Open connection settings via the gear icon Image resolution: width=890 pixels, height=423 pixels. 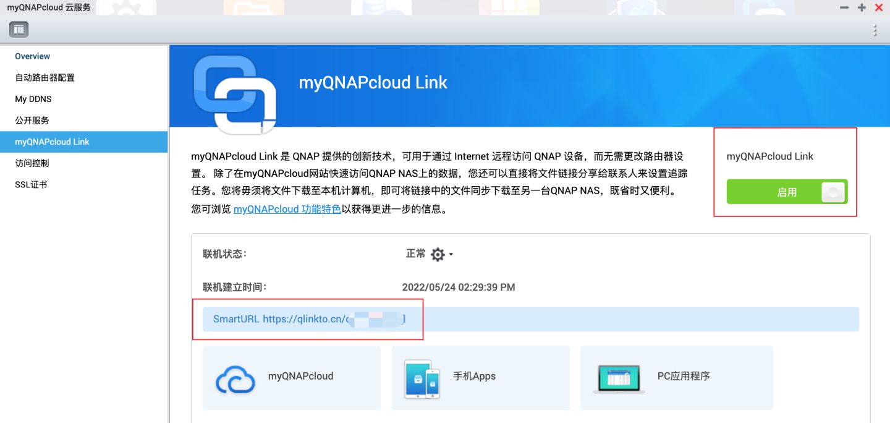click(x=438, y=254)
